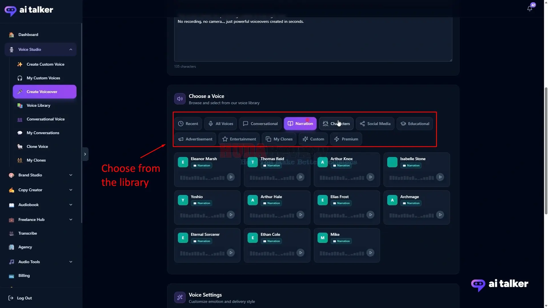Viewport: 548px width, 308px height.
Task: Open the Transcribe page
Action: [x=41, y=233]
